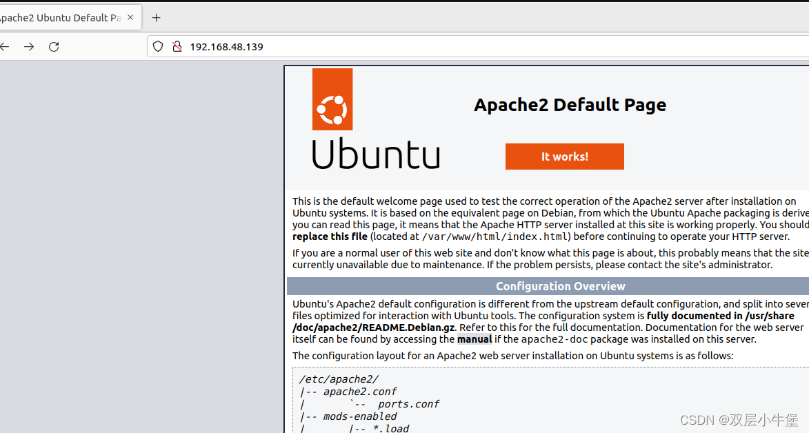Open the manual link
This screenshot has height=433, width=809.
click(474, 339)
